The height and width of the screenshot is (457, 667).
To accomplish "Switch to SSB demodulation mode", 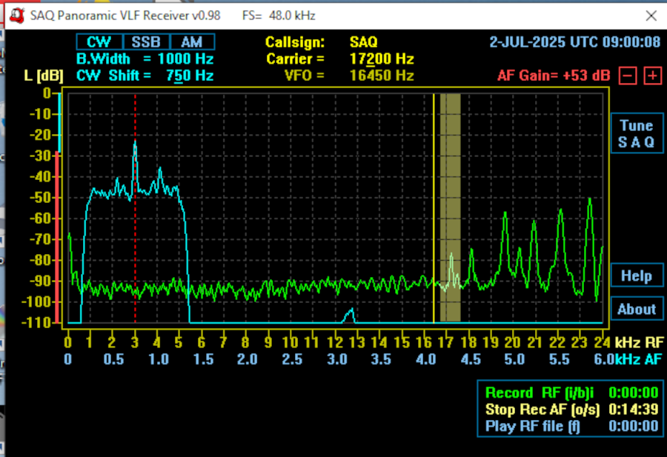I will click(x=146, y=42).
